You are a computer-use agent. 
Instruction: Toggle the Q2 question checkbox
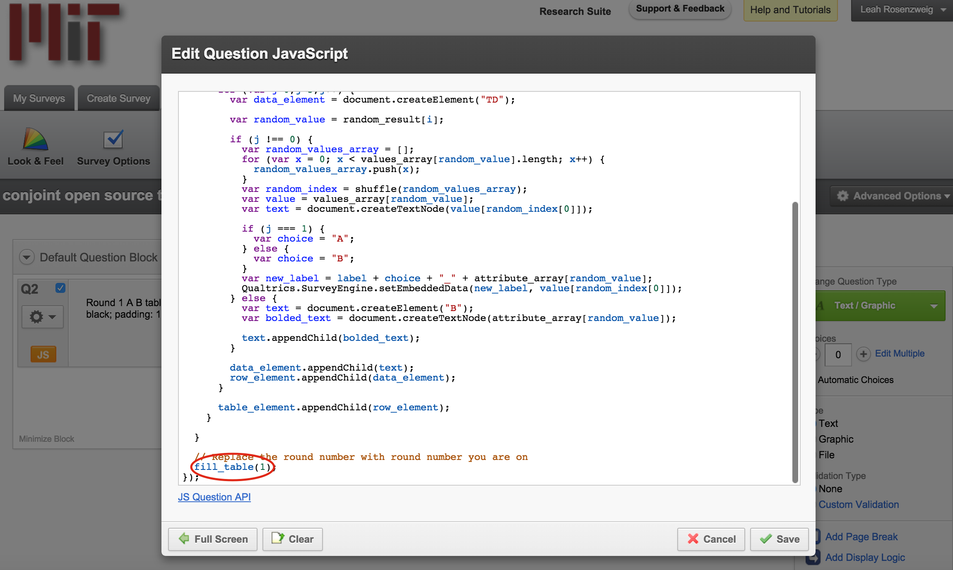point(60,288)
